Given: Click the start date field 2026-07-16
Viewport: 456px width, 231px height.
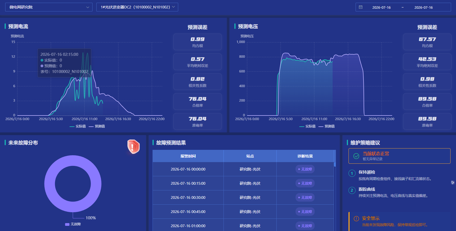Looking at the screenshot, I should tap(382, 7).
